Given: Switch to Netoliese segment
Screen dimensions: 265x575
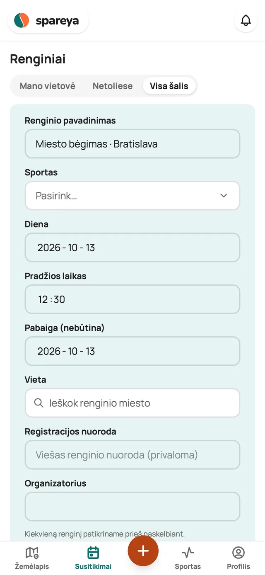Looking at the screenshot, I should click(x=113, y=86).
